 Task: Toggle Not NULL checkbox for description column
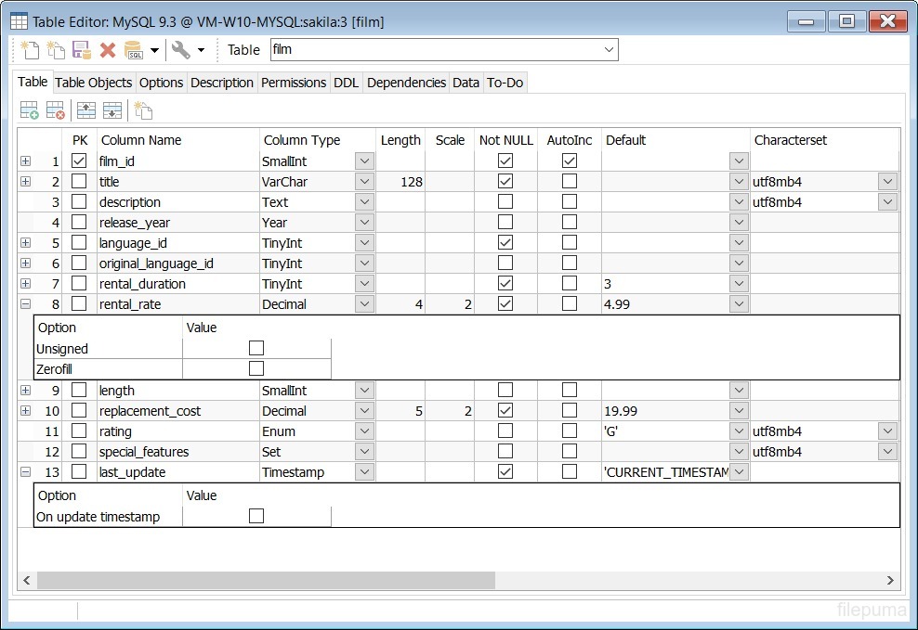tap(505, 201)
